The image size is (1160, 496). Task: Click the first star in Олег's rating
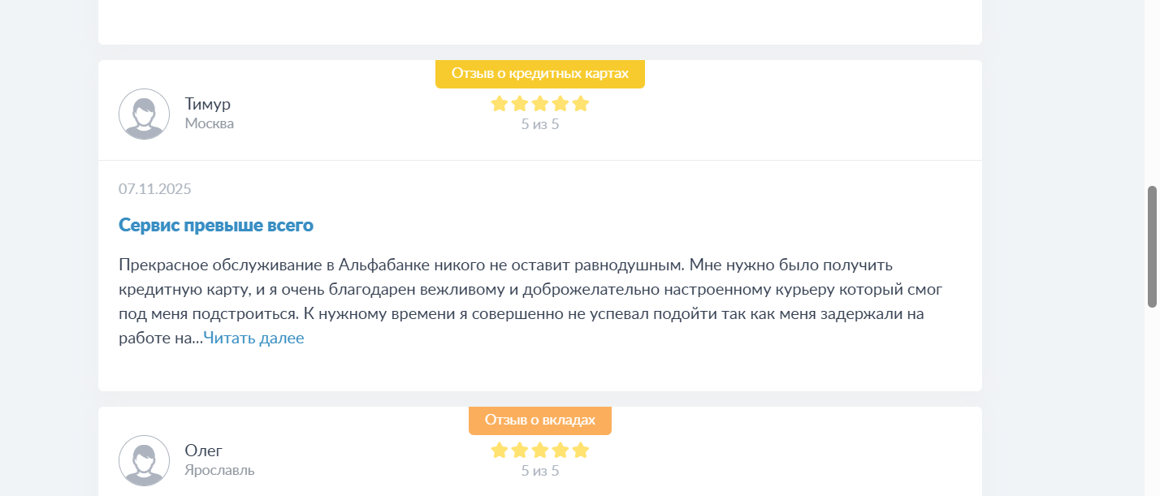500,451
